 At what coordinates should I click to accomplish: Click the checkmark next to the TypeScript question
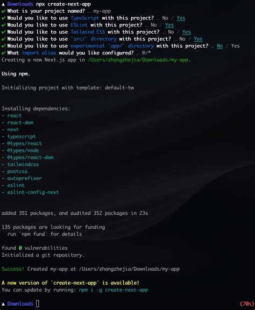3,18
